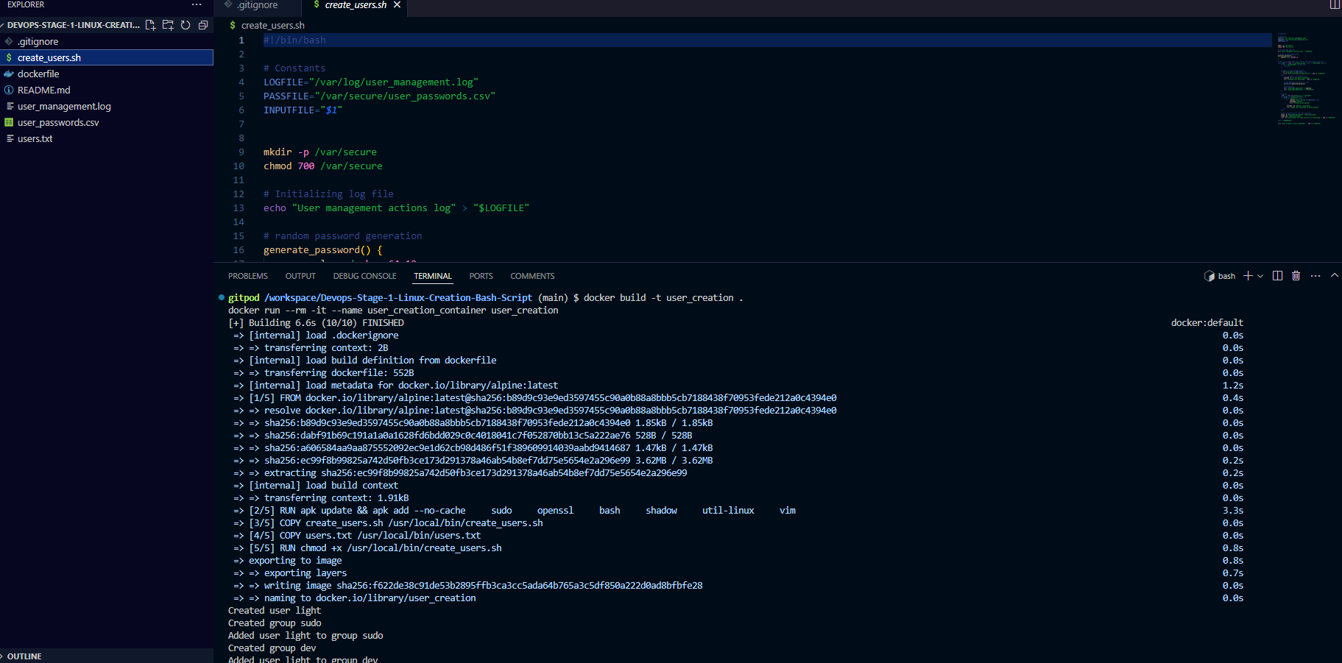Open terminal panel more actions menu
1342x663 pixels.
click(x=1315, y=276)
